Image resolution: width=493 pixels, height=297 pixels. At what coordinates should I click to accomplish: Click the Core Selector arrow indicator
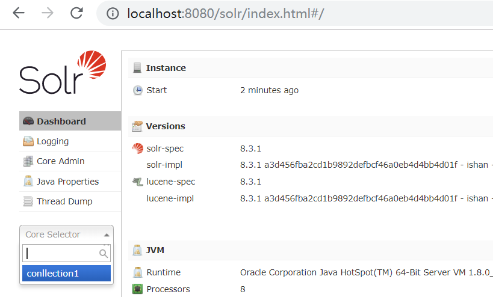[107, 235]
